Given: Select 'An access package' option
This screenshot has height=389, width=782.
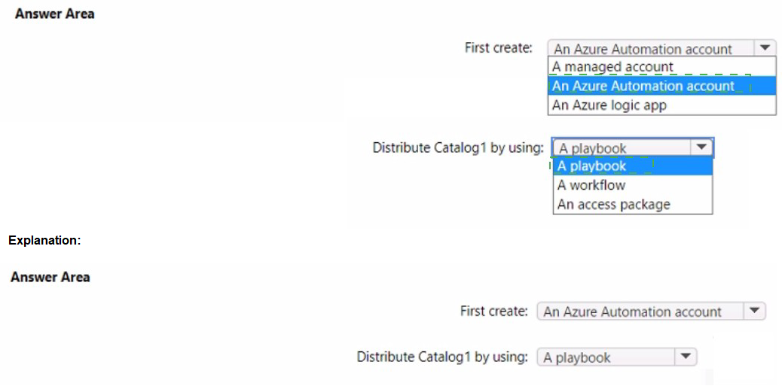Looking at the screenshot, I should pos(632,204).
